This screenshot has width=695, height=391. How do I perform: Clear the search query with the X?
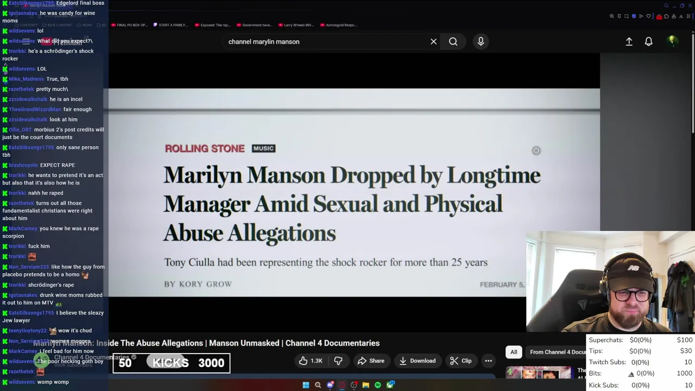433,41
